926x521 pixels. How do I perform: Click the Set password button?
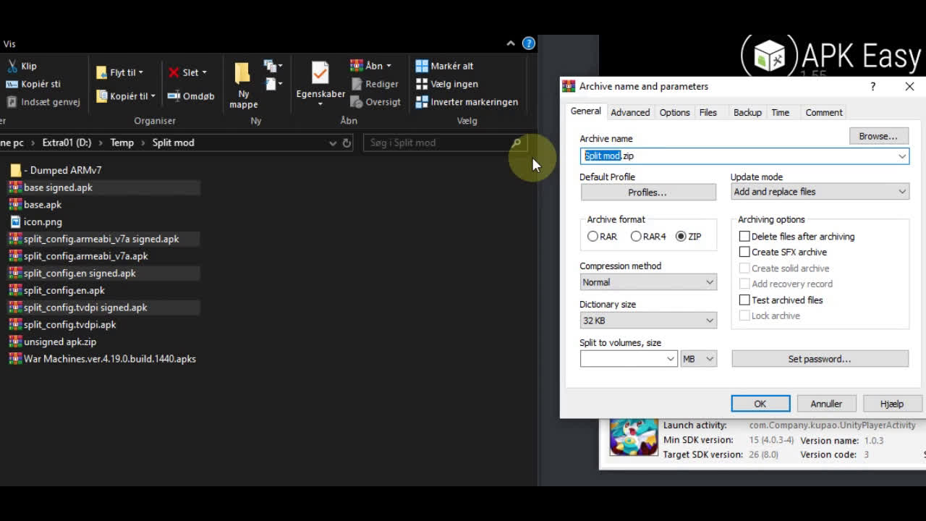coord(819,359)
